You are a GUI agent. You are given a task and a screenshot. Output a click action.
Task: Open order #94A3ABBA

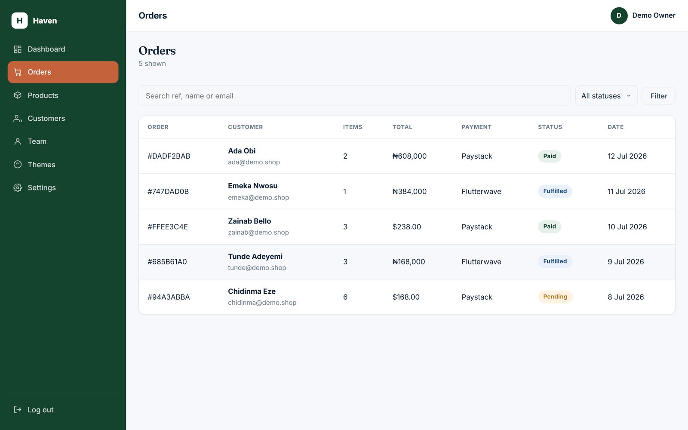point(169,297)
